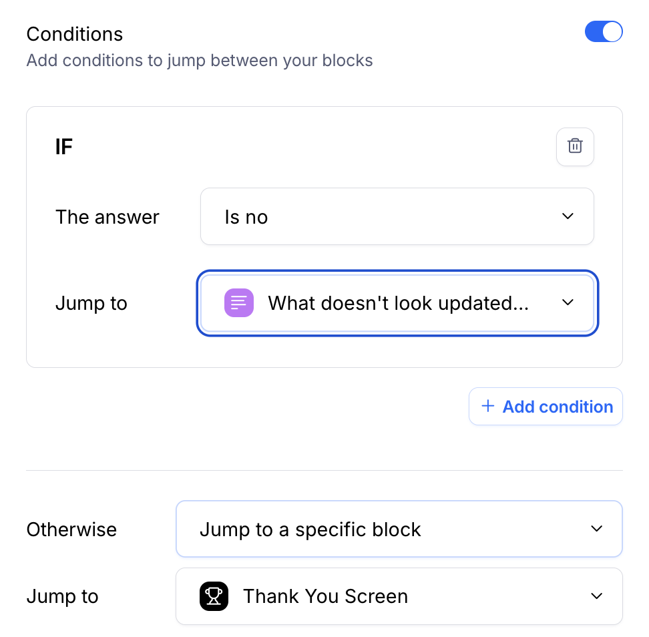Click the black trophy icon

pyautogui.click(x=214, y=596)
